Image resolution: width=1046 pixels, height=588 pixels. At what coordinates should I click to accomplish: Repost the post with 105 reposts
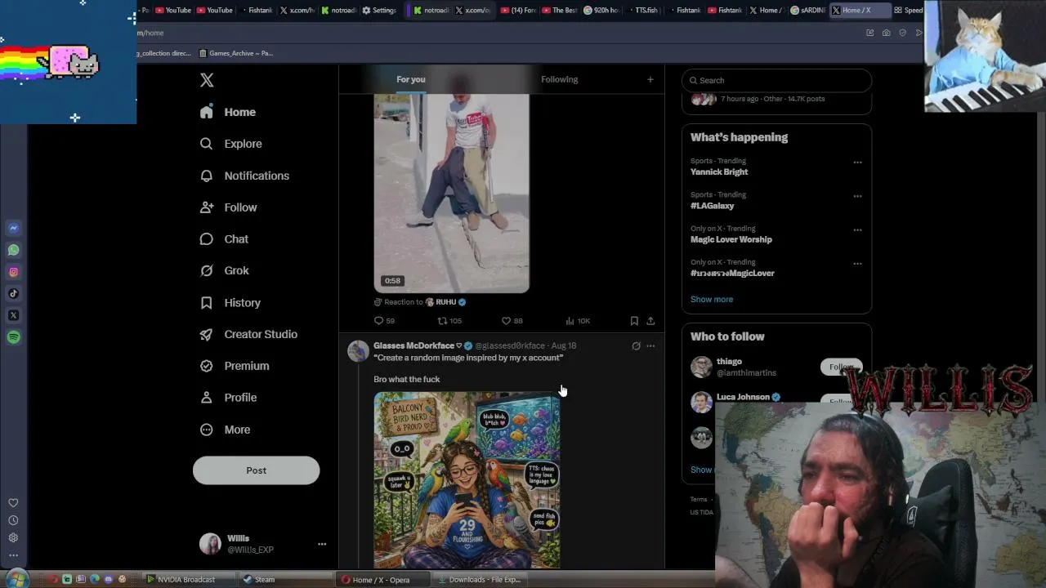tap(449, 321)
